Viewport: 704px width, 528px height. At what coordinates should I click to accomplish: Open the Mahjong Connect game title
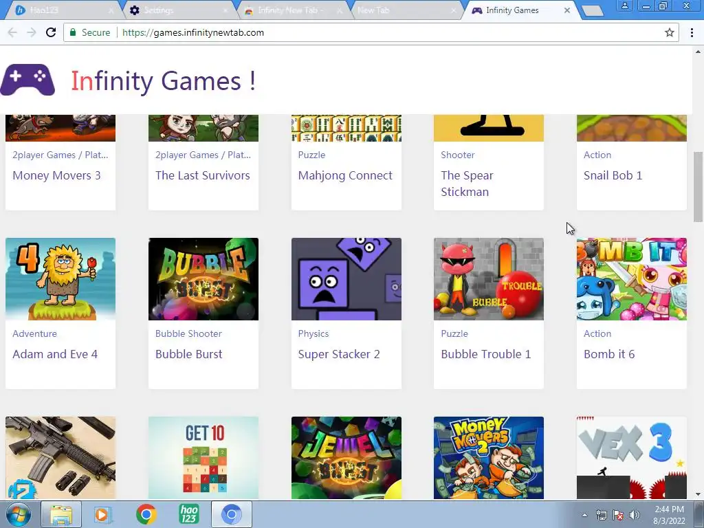tap(345, 175)
